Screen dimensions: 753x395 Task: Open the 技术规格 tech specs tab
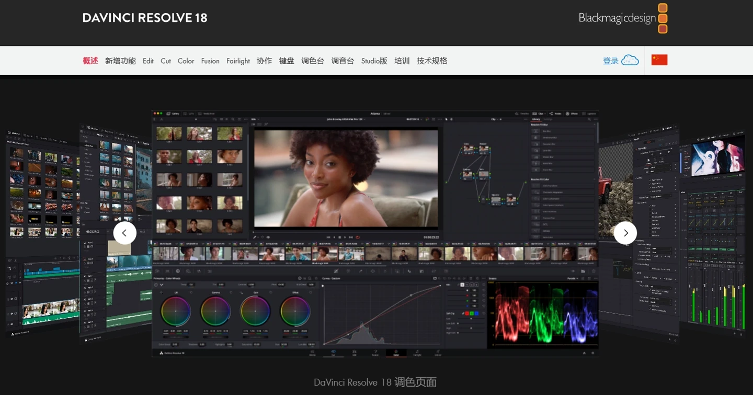tap(432, 61)
